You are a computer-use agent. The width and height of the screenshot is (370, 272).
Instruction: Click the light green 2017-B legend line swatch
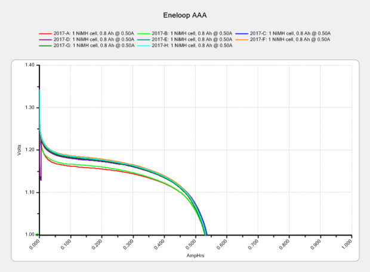(x=143, y=33)
